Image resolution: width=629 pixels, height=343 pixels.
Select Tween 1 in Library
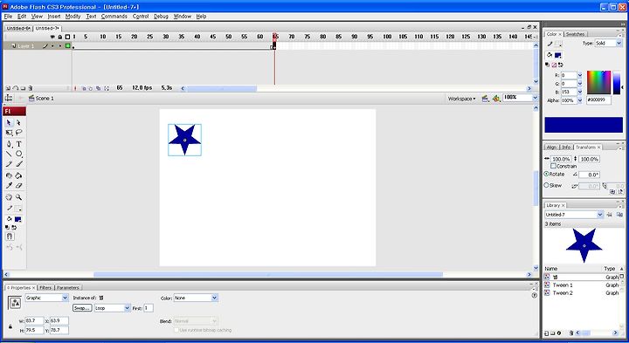(563, 285)
